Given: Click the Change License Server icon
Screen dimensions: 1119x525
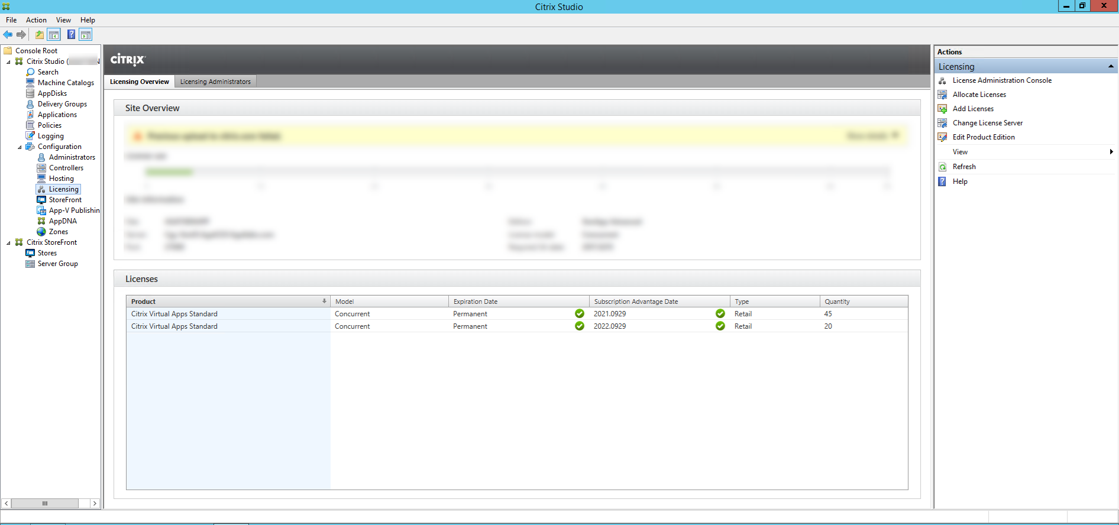Looking at the screenshot, I should [x=943, y=123].
